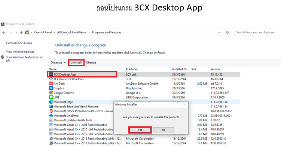
Task: Click the LINE program icon
Action: coord(51,97)
